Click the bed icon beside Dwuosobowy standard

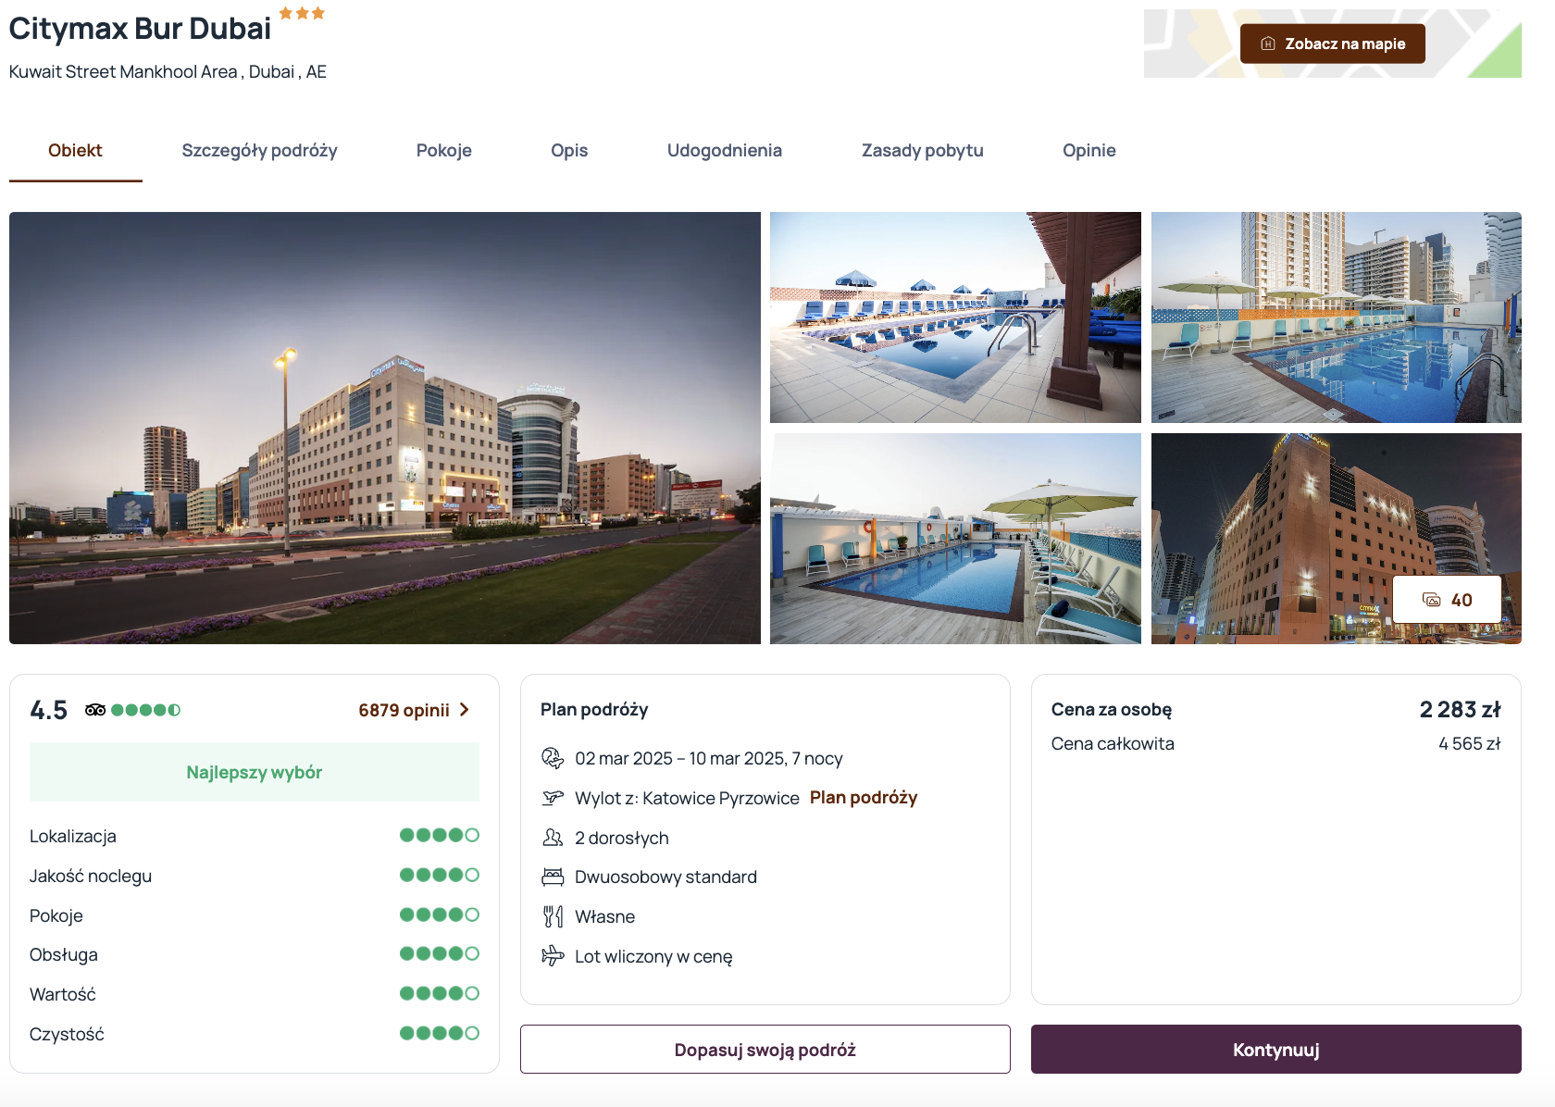tap(553, 877)
